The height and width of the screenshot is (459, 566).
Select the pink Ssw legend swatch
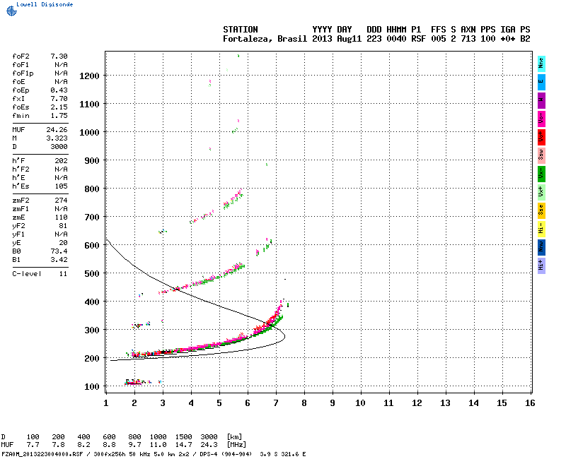pos(541,155)
